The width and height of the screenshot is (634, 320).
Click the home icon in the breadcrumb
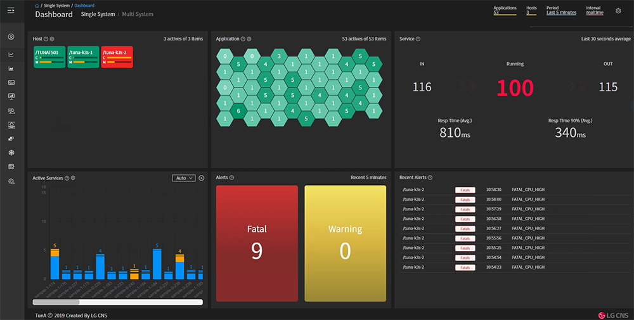point(37,6)
